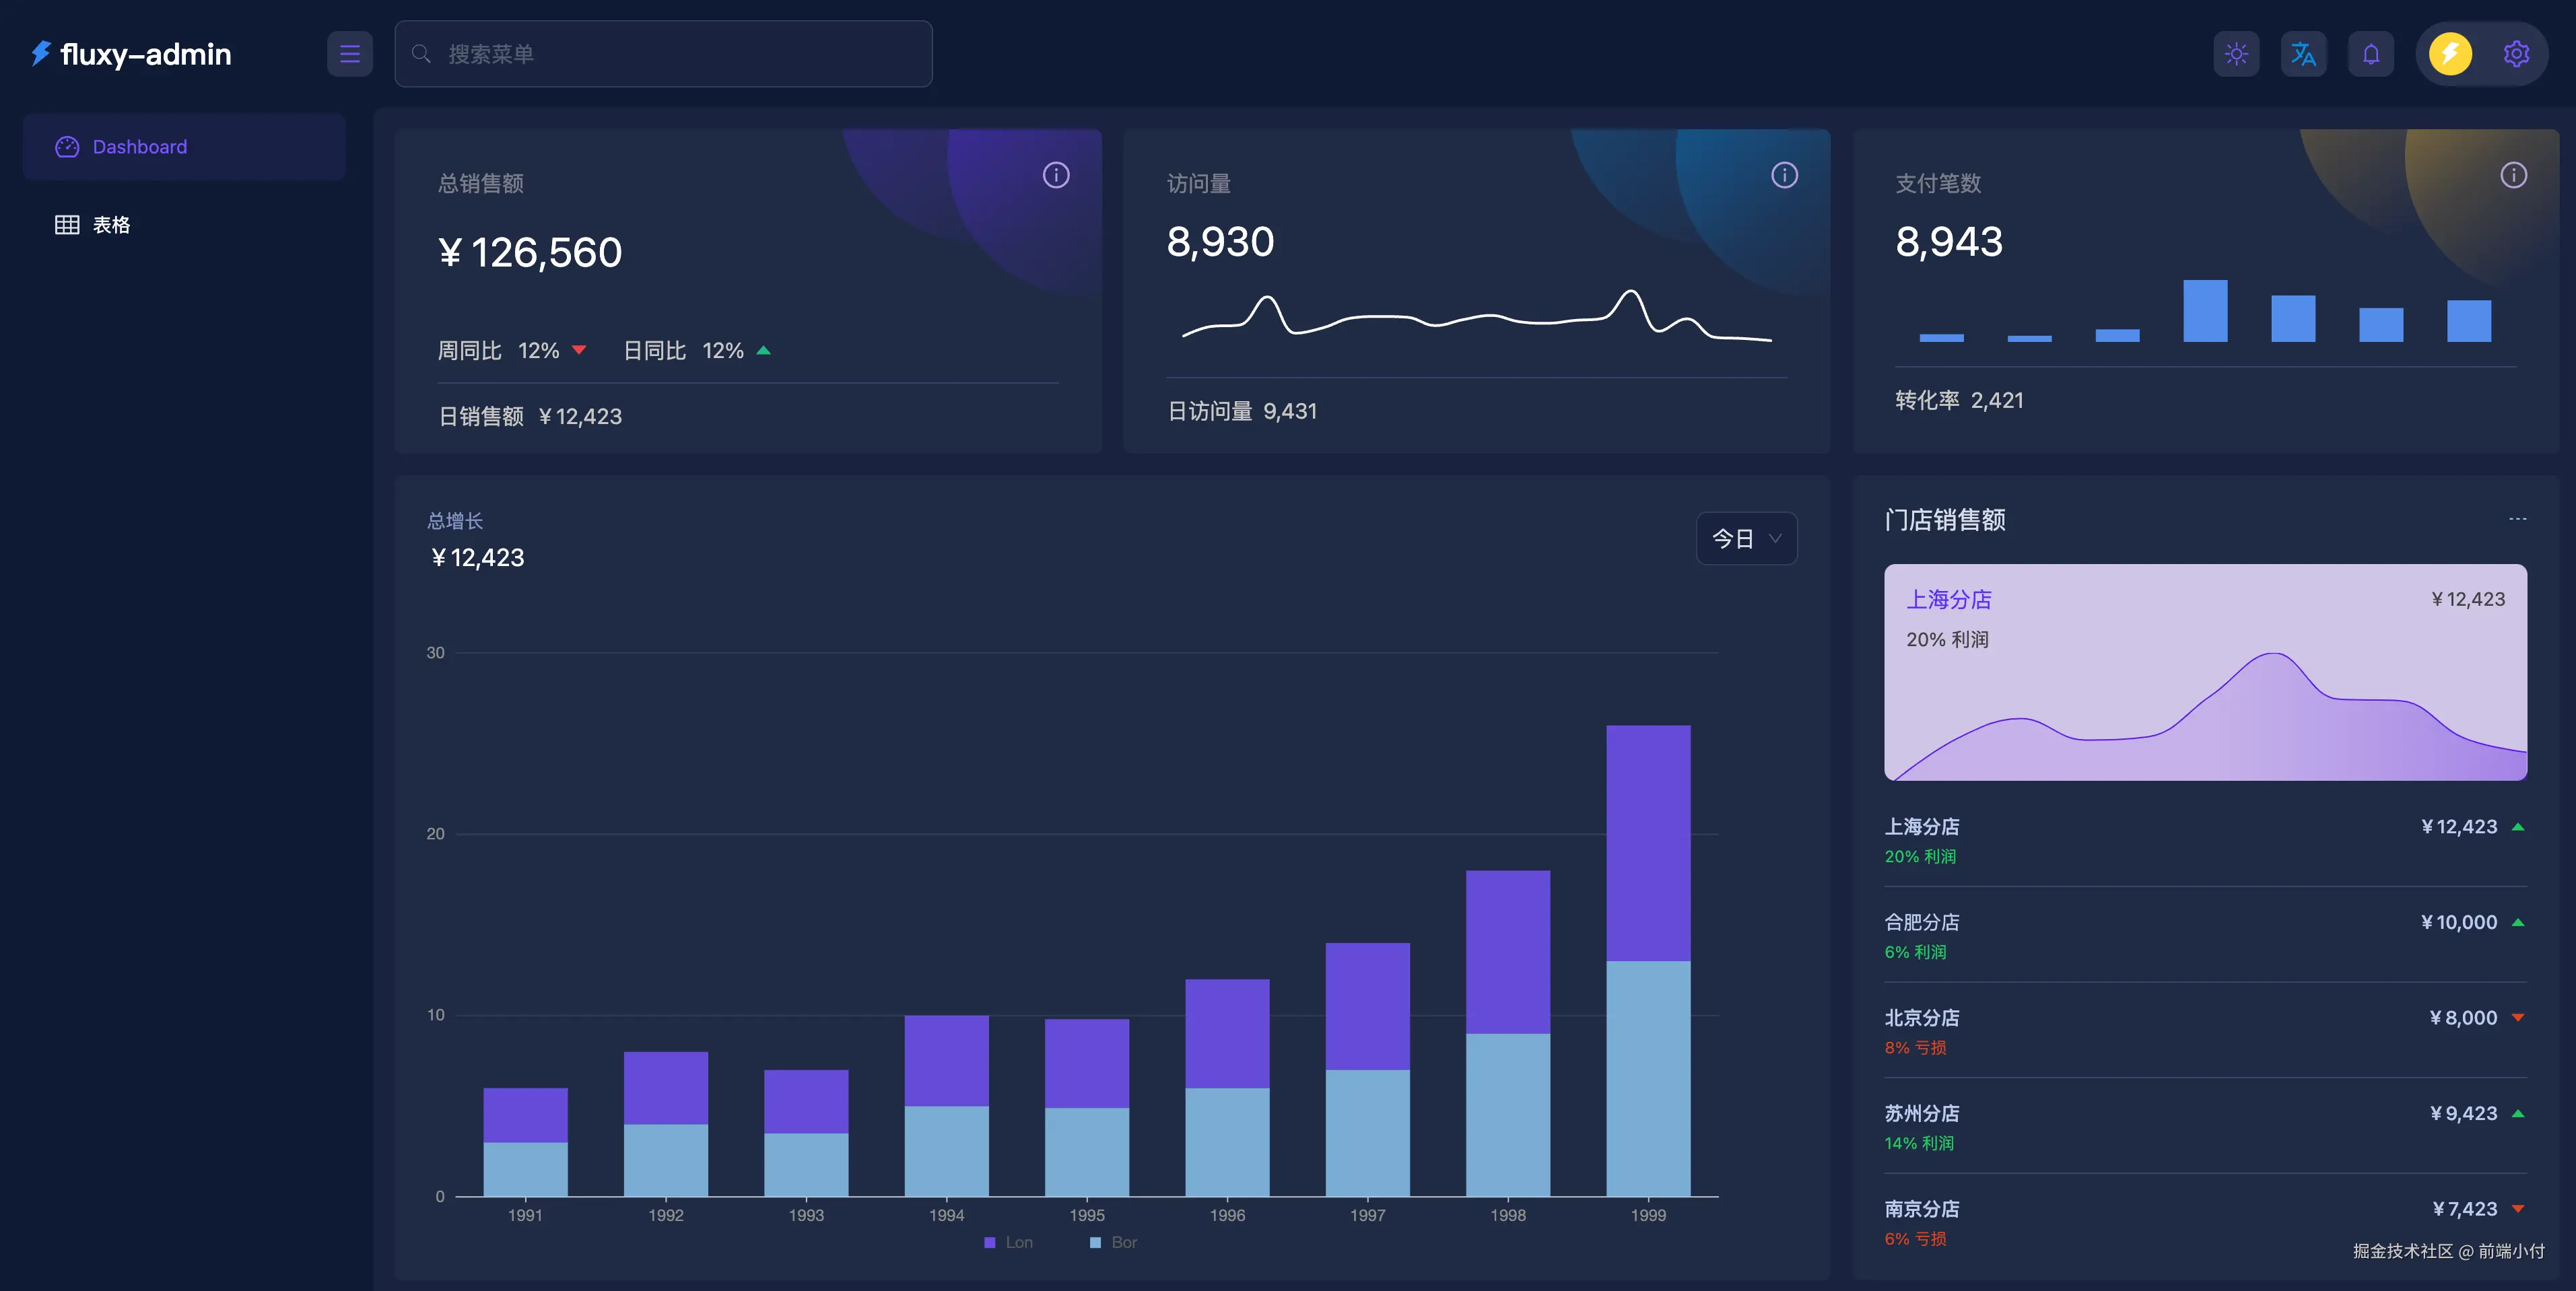Toggle the Bor series in chart legend
The width and height of the screenshot is (2576, 1291).
[x=1114, y=1242]
